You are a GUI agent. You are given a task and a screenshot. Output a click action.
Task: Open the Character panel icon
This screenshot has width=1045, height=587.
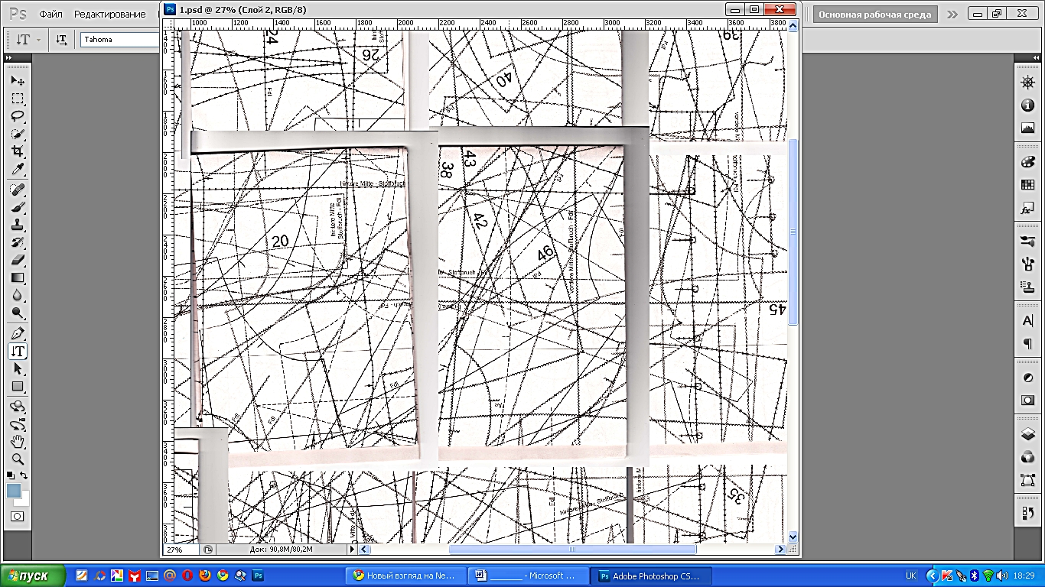click(1027, 321)
